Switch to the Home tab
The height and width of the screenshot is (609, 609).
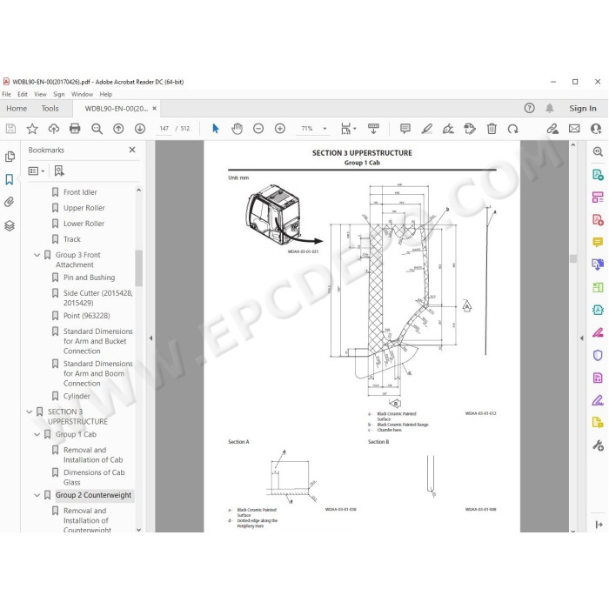[17, 109]
